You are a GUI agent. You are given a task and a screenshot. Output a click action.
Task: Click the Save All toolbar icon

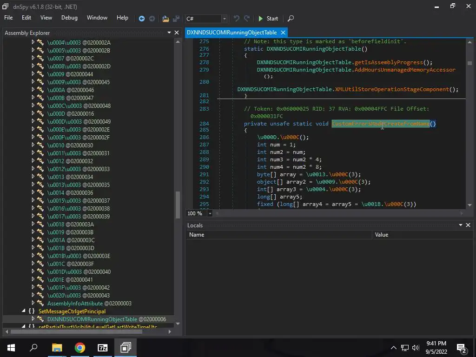(x=176, y=19)
